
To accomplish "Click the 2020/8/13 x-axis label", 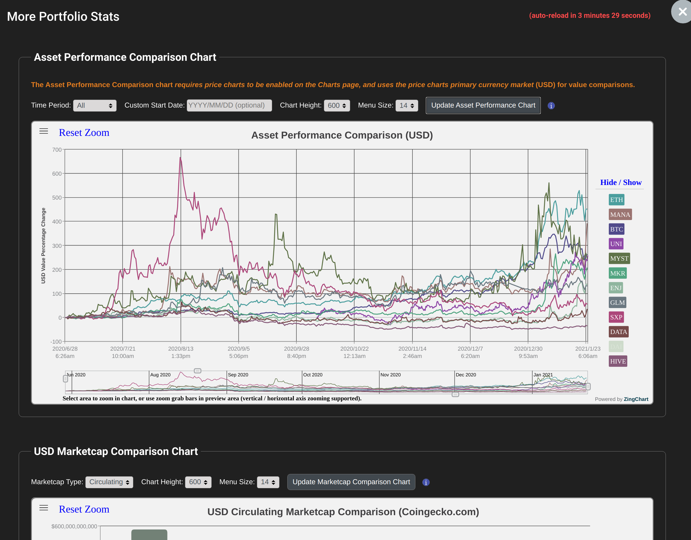I will 181,352.
